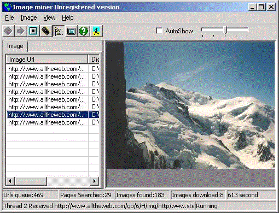
Task: Click the list's right scroll arrow
Action: (95, 181)
